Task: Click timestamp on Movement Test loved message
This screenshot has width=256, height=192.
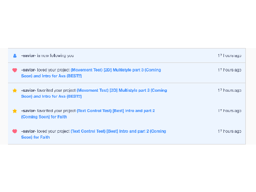Action: (x=229, y=70)
